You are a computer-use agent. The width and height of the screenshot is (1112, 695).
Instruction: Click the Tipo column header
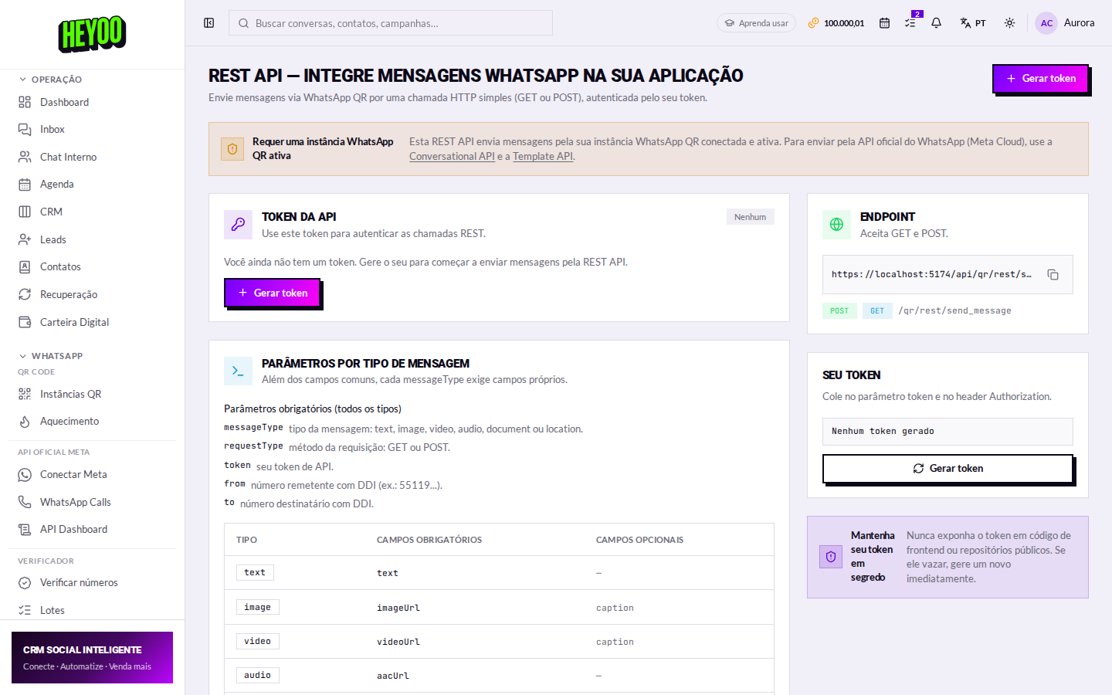coord(246,540)
